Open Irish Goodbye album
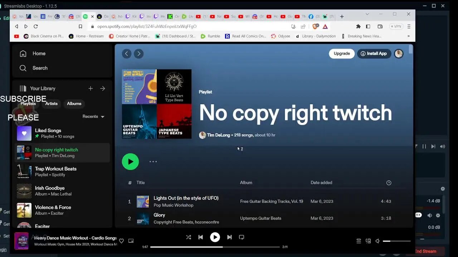Screen dimensions: 458x257 [63, 191]
